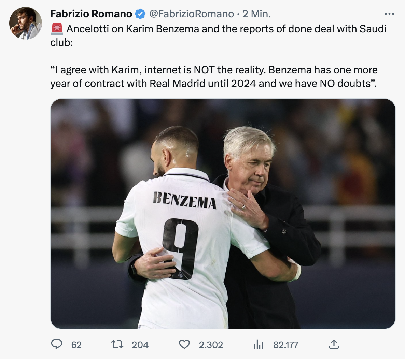The width and height of the screenshot is (405, 359).
Task: Click the 2 Min. timestamp
Action: (x=256, y=14)
